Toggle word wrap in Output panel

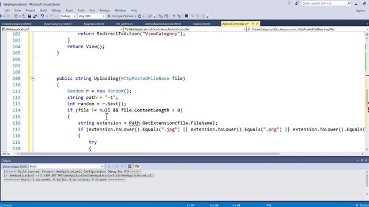pos(137,166)
